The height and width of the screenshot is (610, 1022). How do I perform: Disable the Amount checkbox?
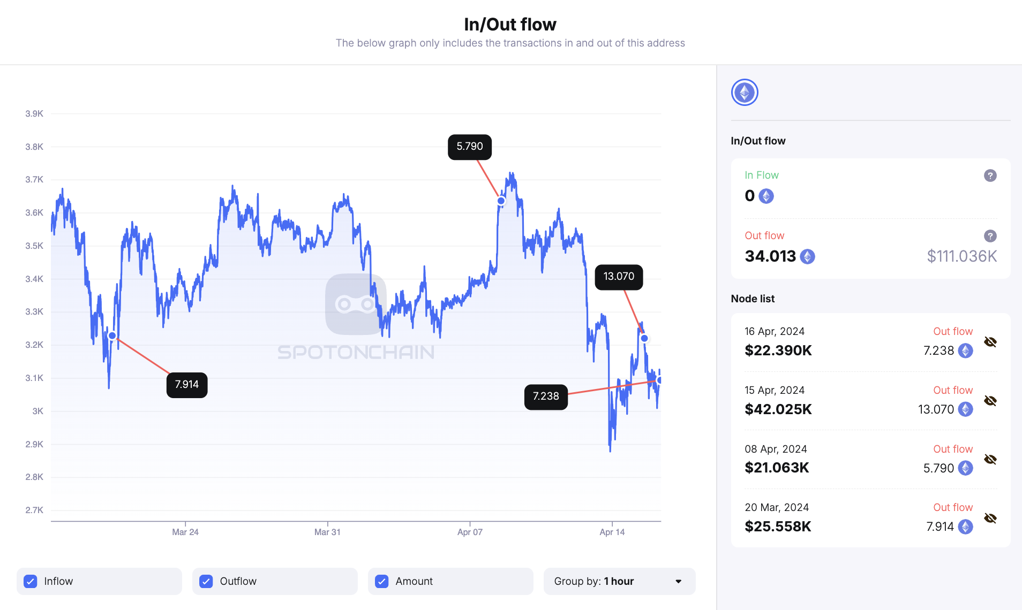point(381,581)
